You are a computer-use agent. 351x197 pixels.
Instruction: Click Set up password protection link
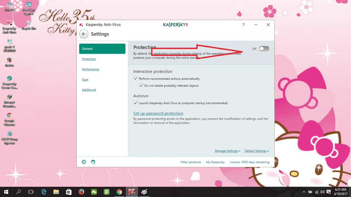158,113
